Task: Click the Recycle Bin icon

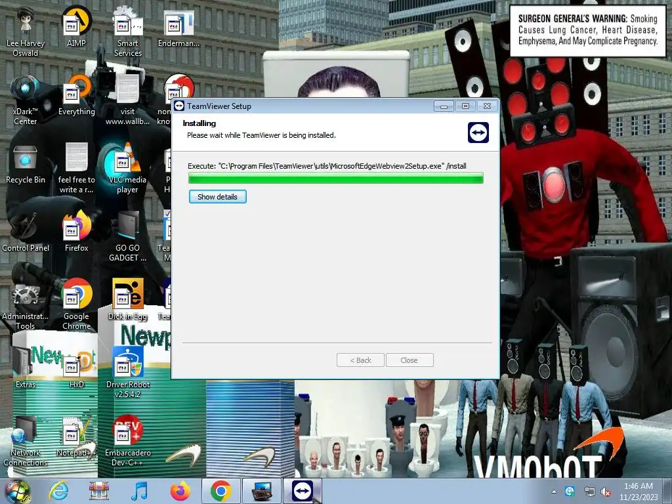Action: pos(26,163)
